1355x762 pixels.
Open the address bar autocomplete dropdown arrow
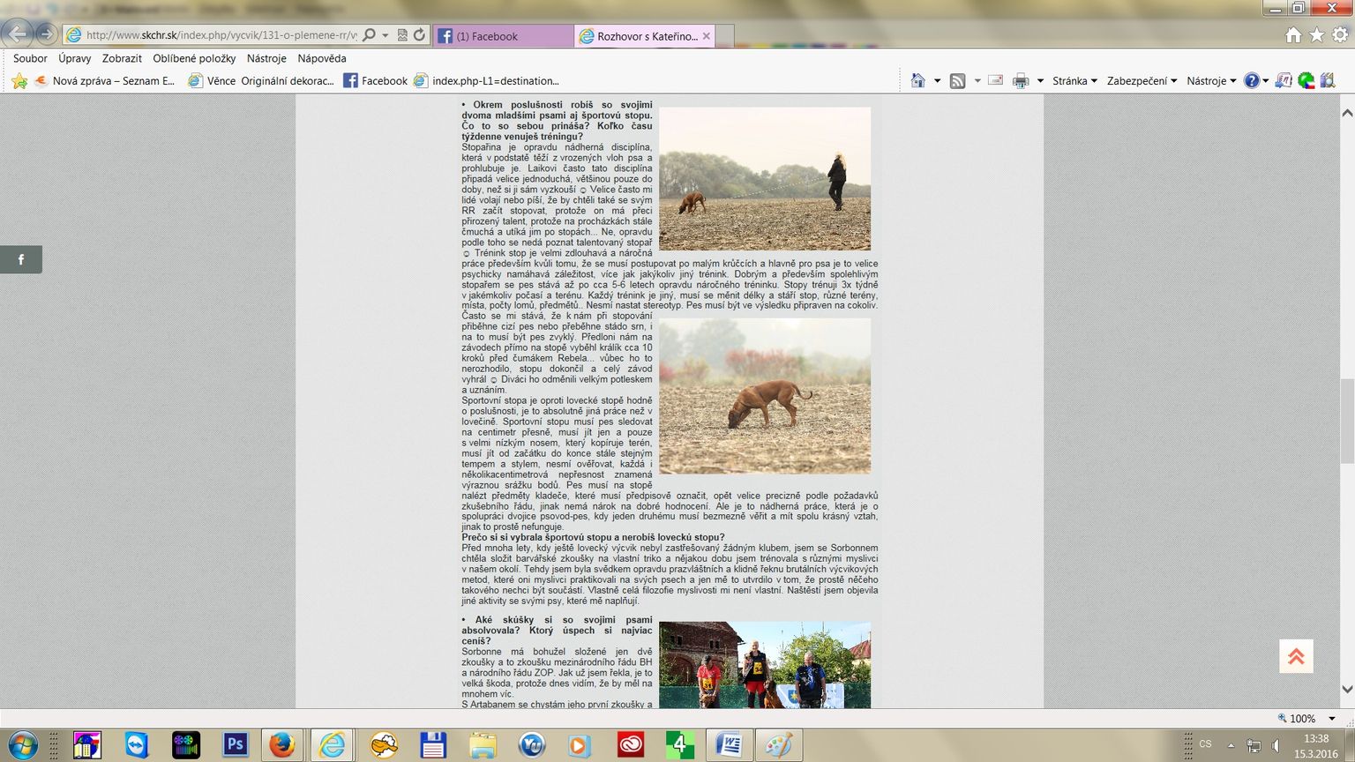tap(385, 35)
